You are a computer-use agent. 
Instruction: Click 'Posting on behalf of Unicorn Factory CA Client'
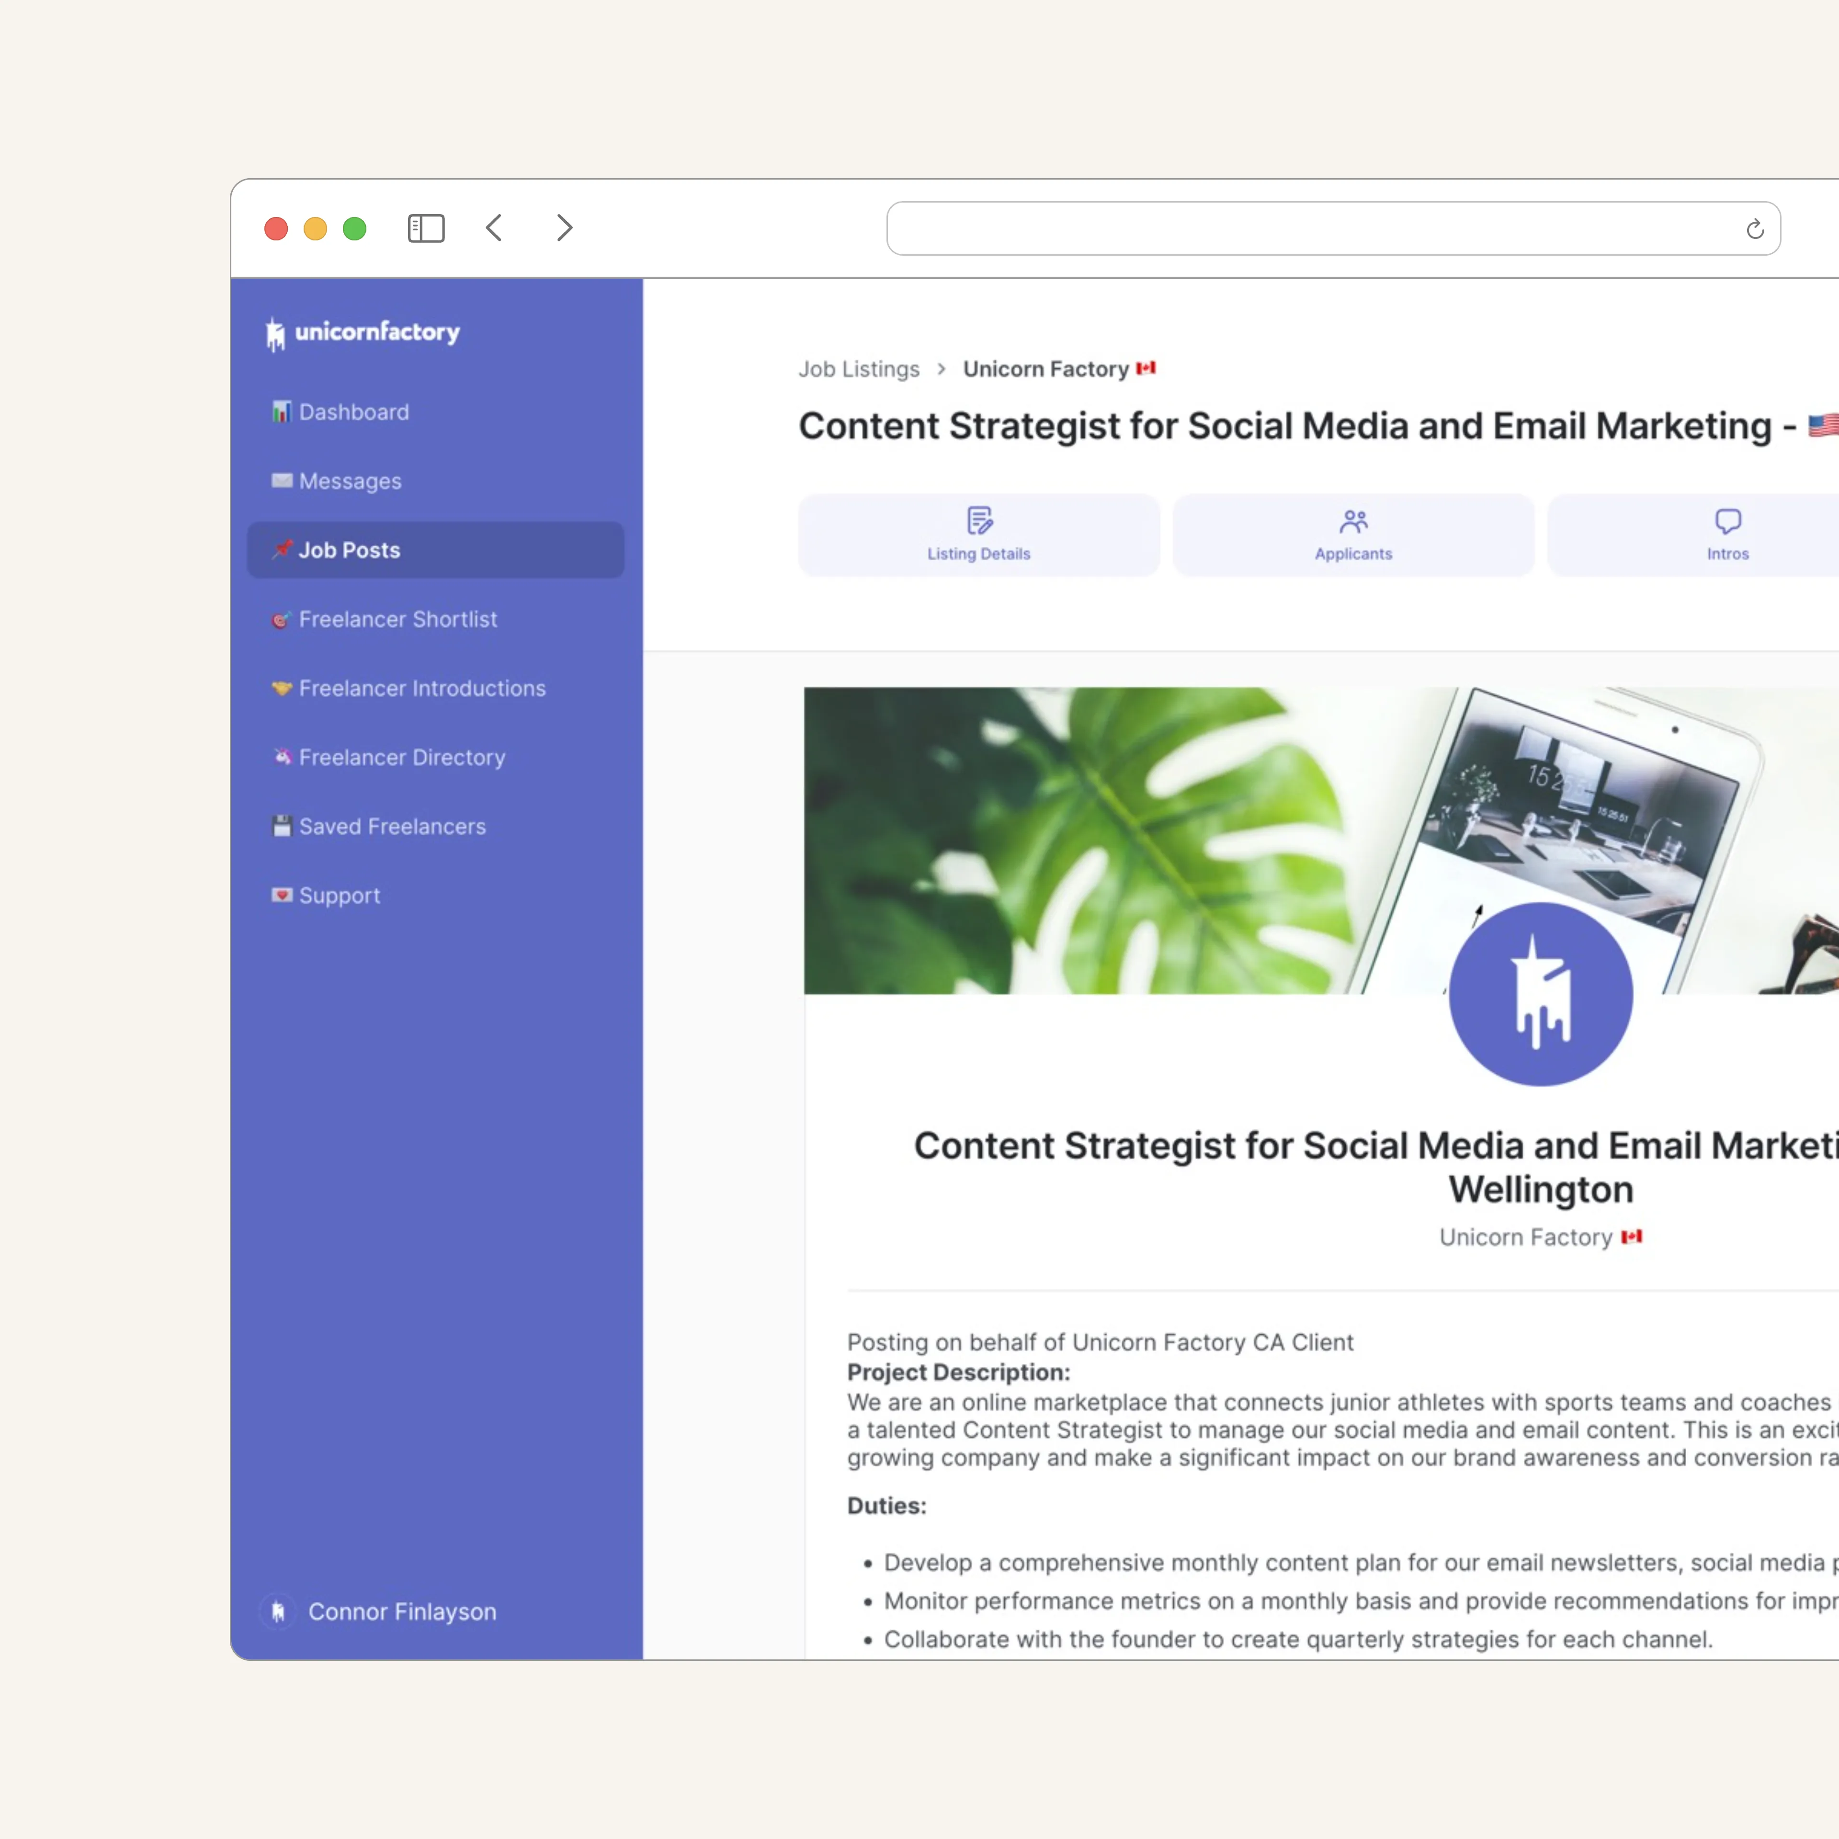1100,1342
